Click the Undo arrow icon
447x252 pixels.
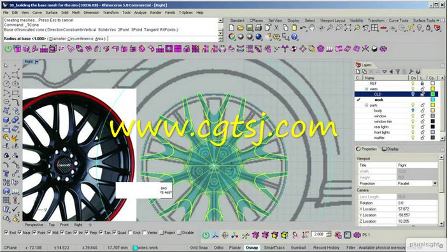(303, 27)
